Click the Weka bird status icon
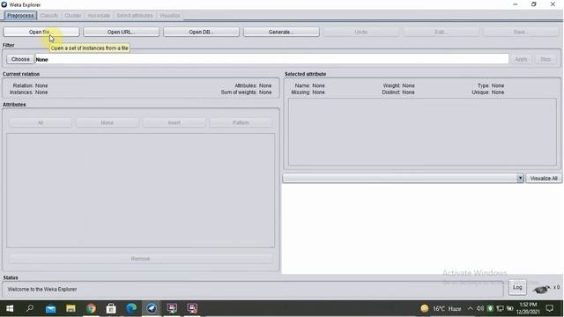564x317 pixels. (541, 288)
